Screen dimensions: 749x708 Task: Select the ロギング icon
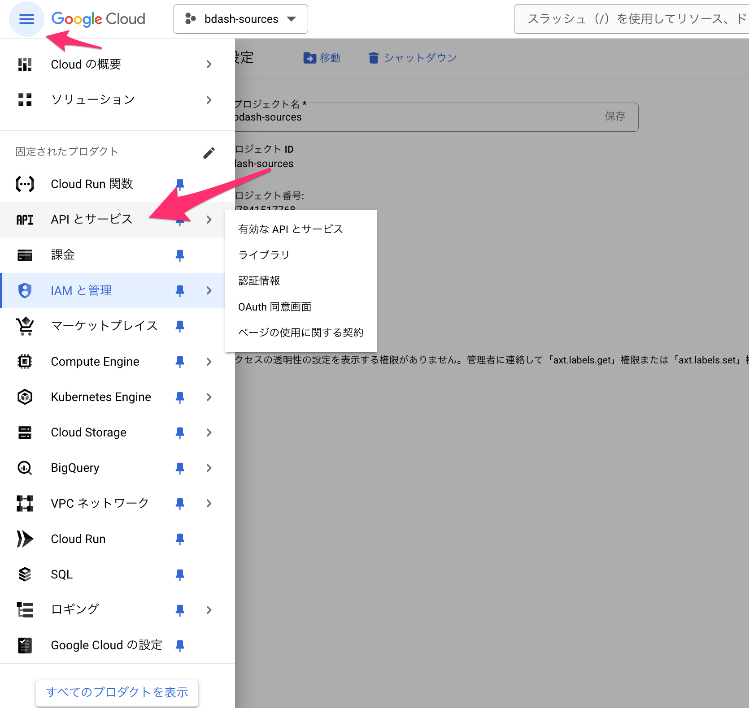(x=25, y=609)
